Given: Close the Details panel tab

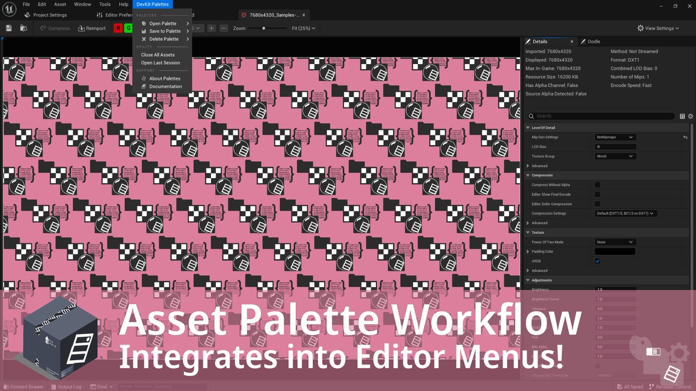Looking at the screenshot, I should coord(571,41).
